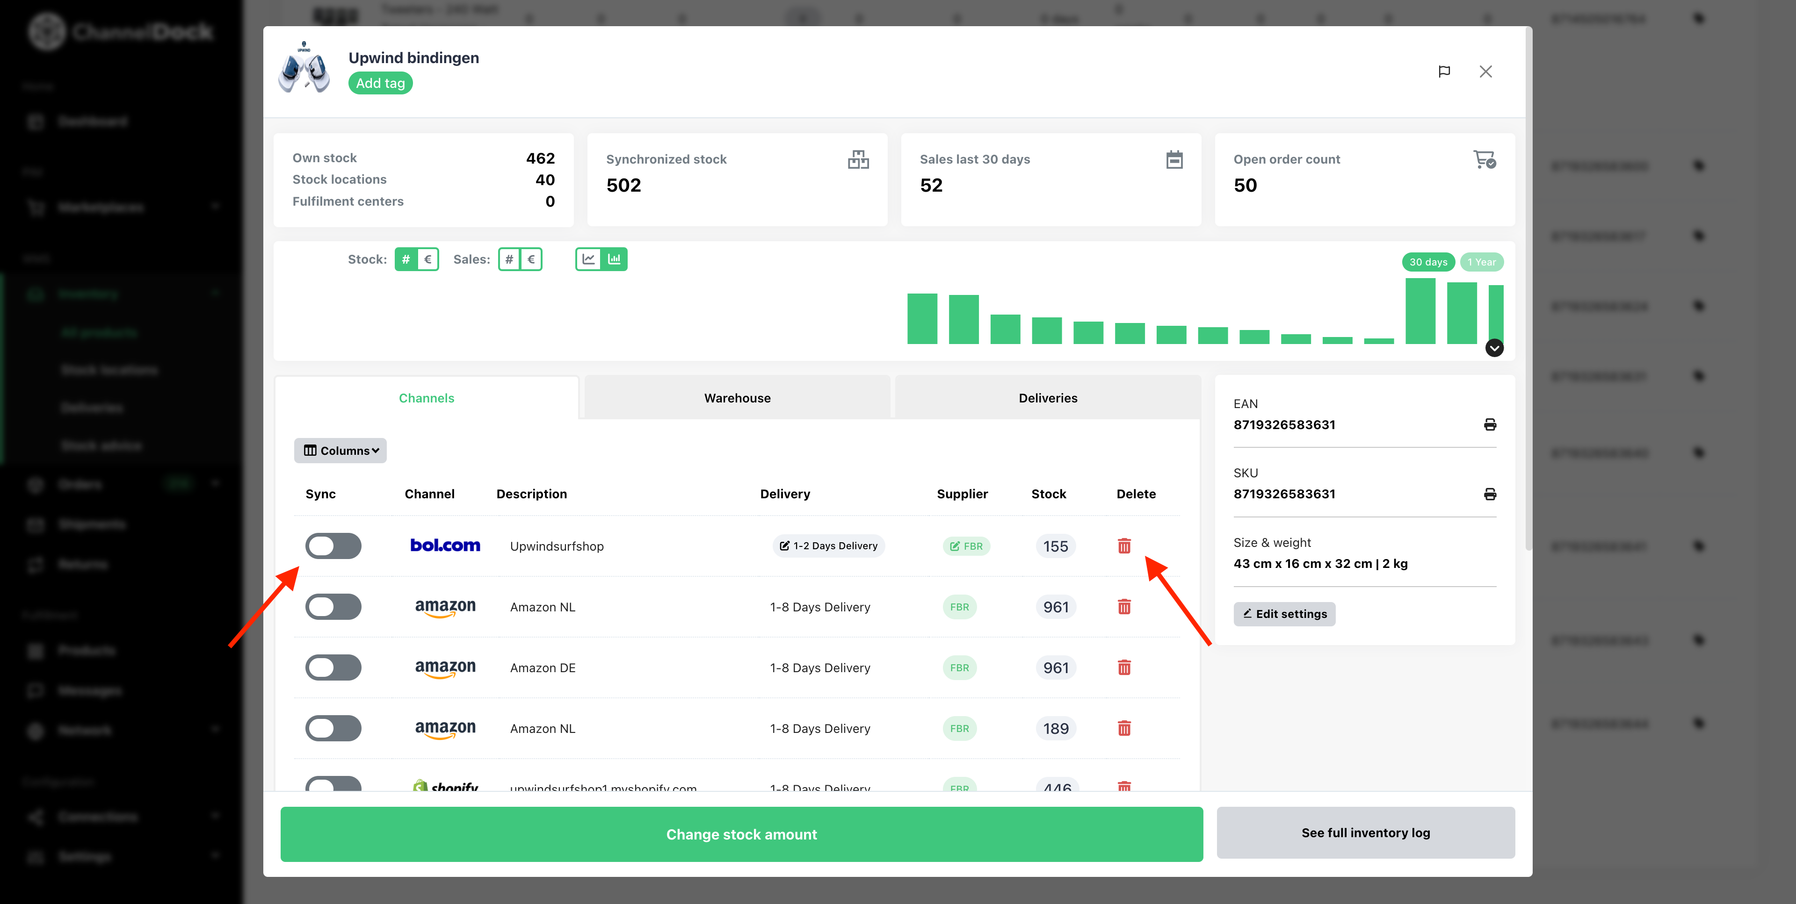
Task: Delete the bol.com Upwindsurfshop channel
Action: pyautogui.click(x=1124, y=546)
